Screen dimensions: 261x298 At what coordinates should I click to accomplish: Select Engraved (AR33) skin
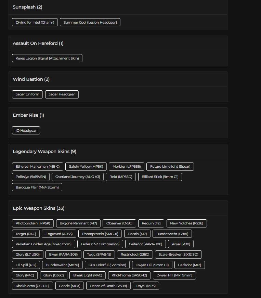(x=59, y=234)
